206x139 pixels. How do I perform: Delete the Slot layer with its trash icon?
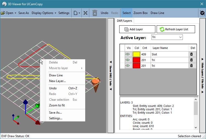(x=191, y=54)
